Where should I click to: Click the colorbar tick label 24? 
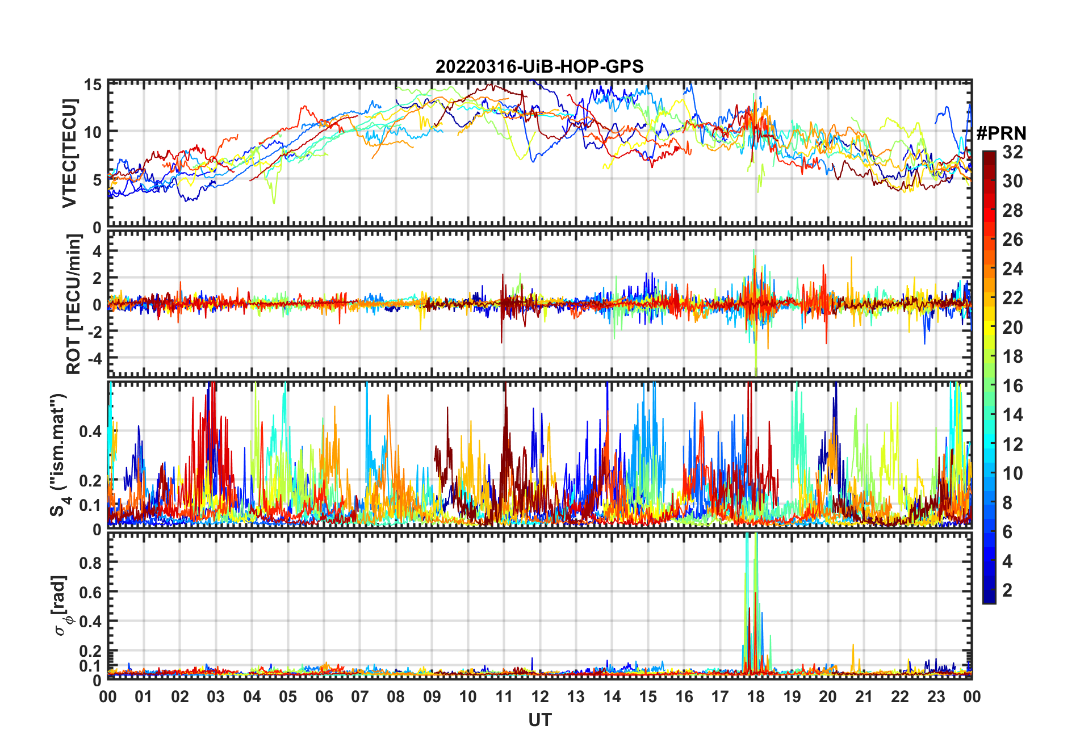pyautogui.click(x=1012, y=269)
